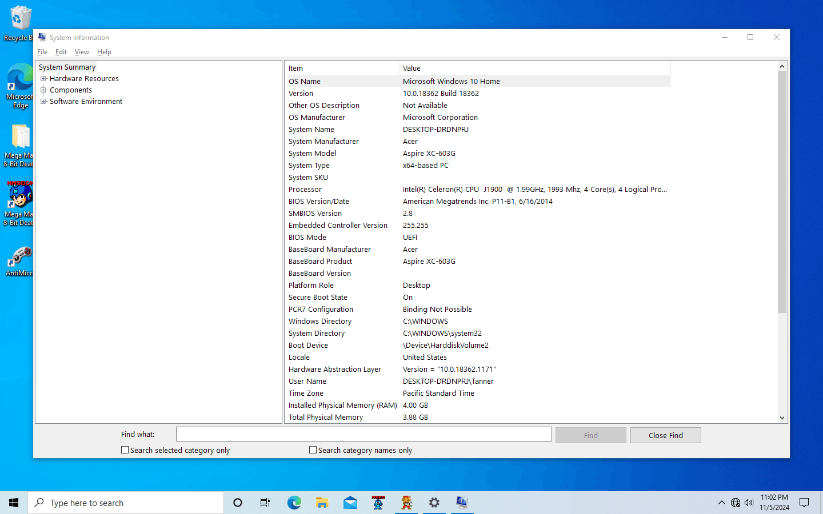Select the PCR7 Configuration row
This screenshot has height=514, width=823.
[x=478, y=309]
